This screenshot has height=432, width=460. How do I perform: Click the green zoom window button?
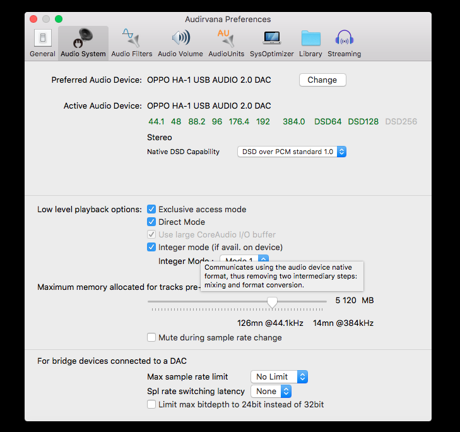pyautogui.click(x=59, y=19)
